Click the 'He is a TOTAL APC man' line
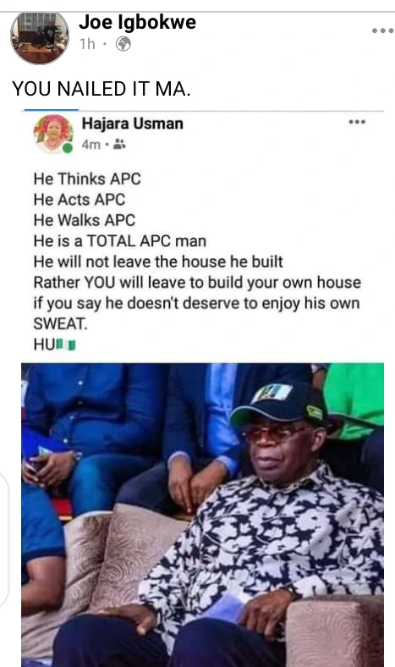The image size is (395, 667). pyautogui.click(x=120, y=241)
